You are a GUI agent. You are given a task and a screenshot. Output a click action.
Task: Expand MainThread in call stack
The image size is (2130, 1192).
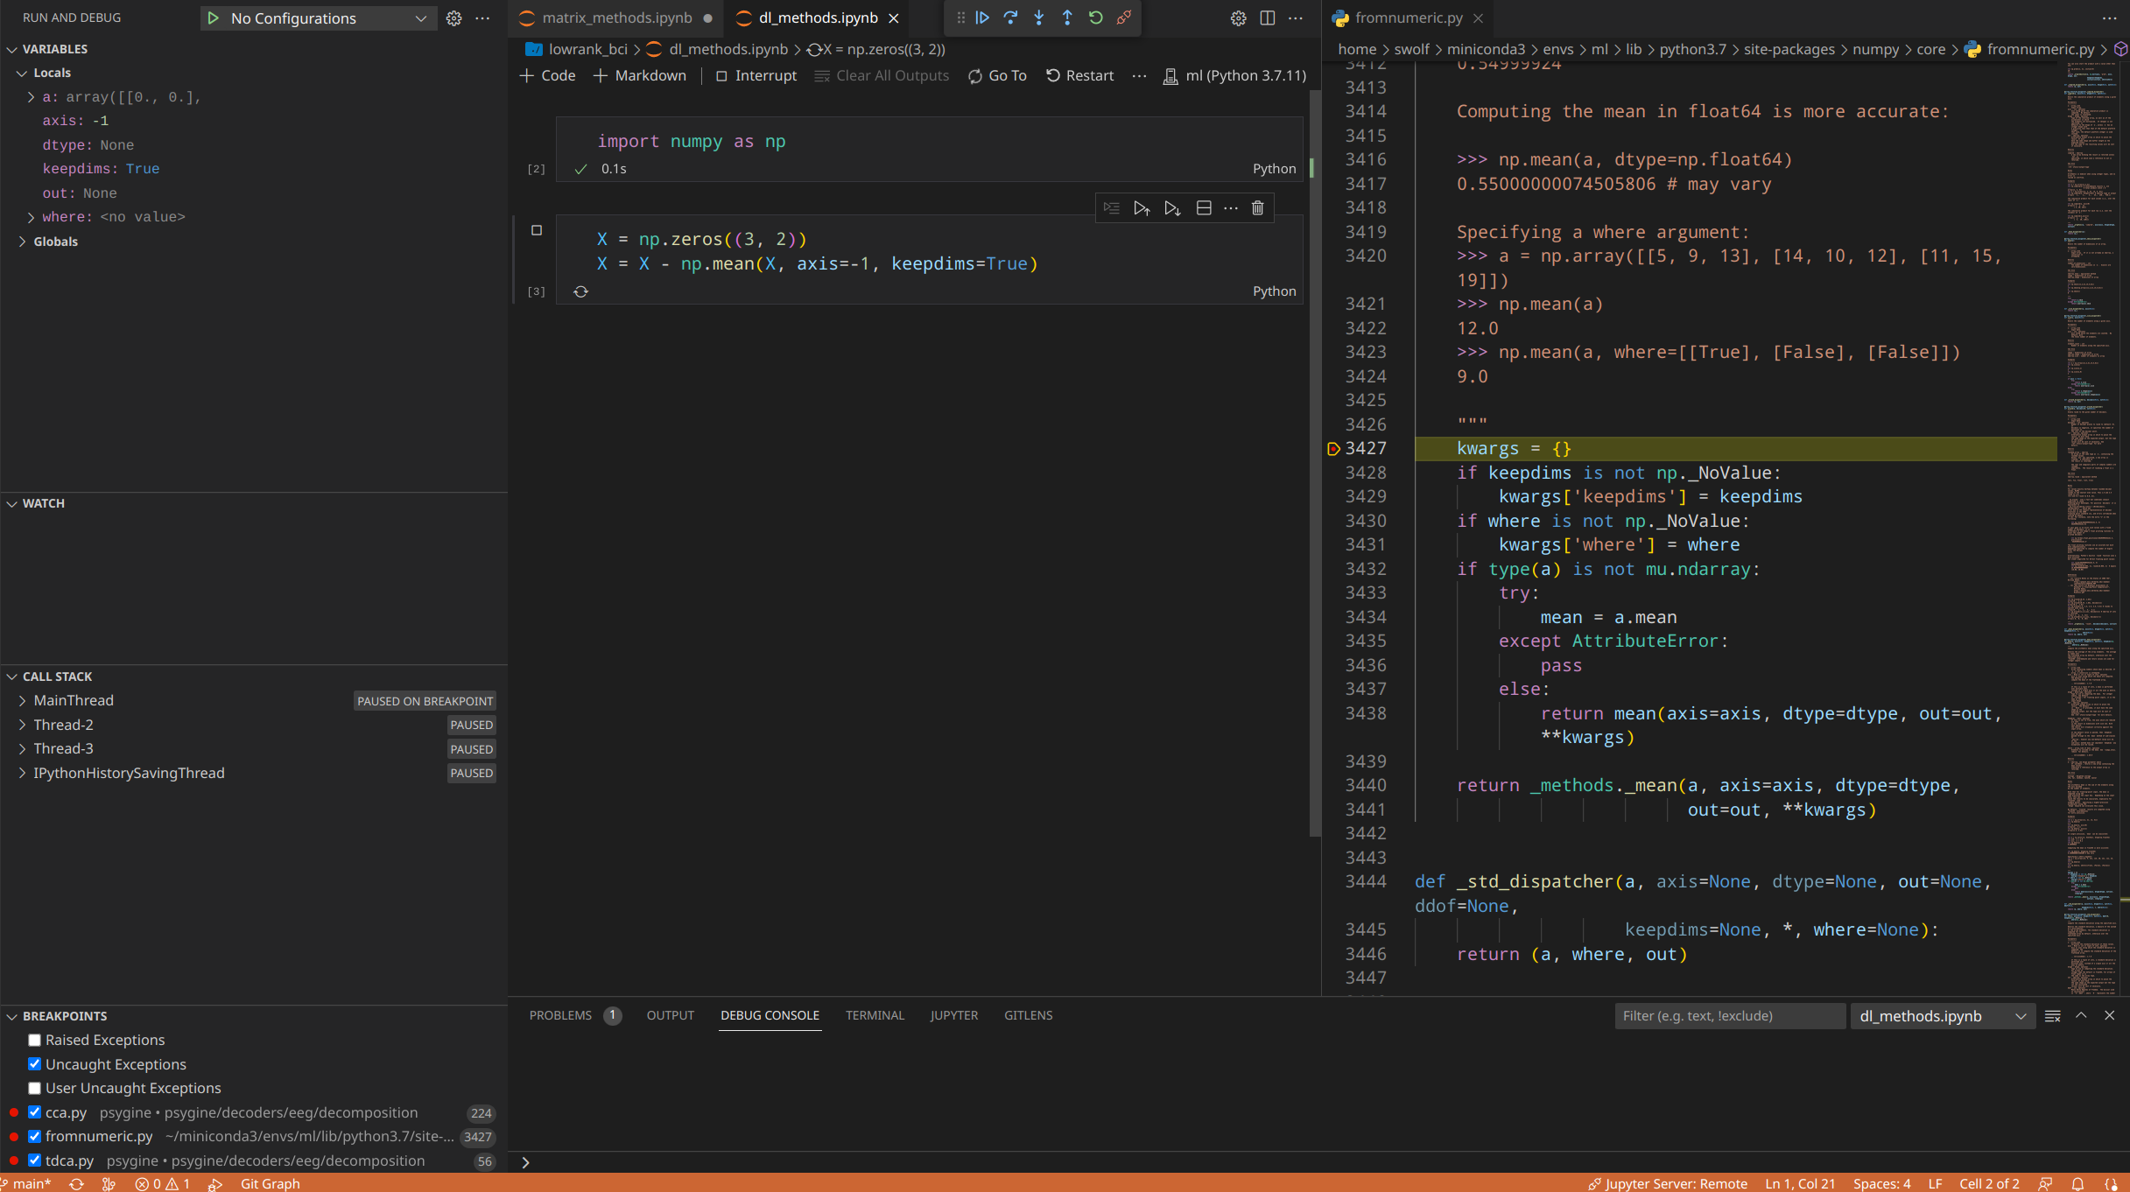[x=22, y=700]
